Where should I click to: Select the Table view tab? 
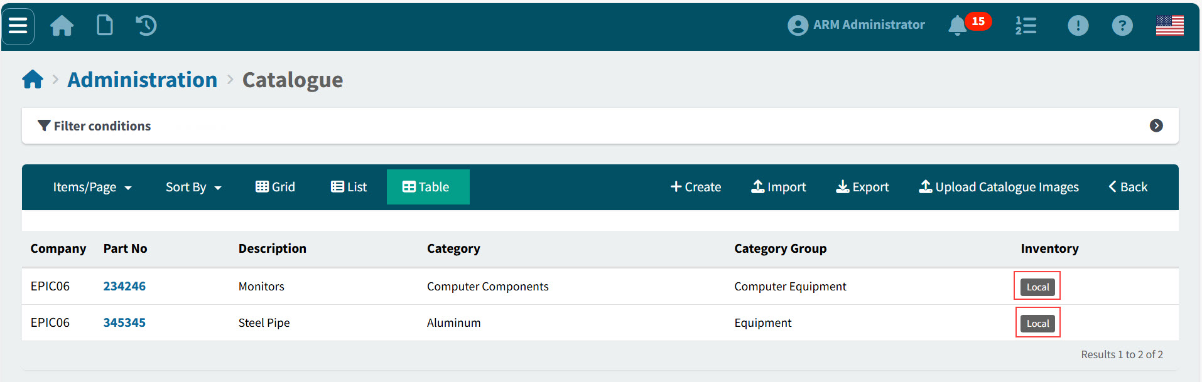[428, 187]
